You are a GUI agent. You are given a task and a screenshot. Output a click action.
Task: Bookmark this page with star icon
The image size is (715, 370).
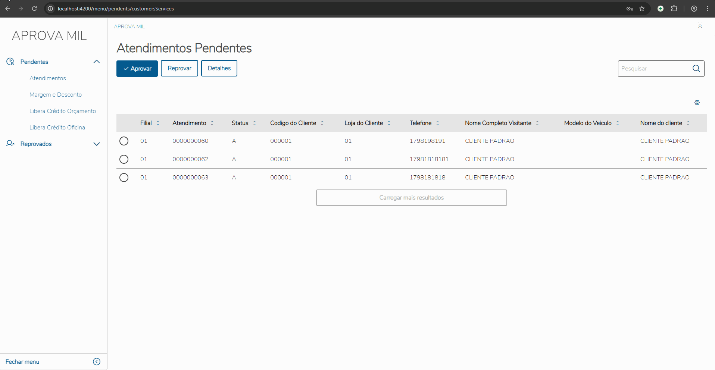pos(642,9)
